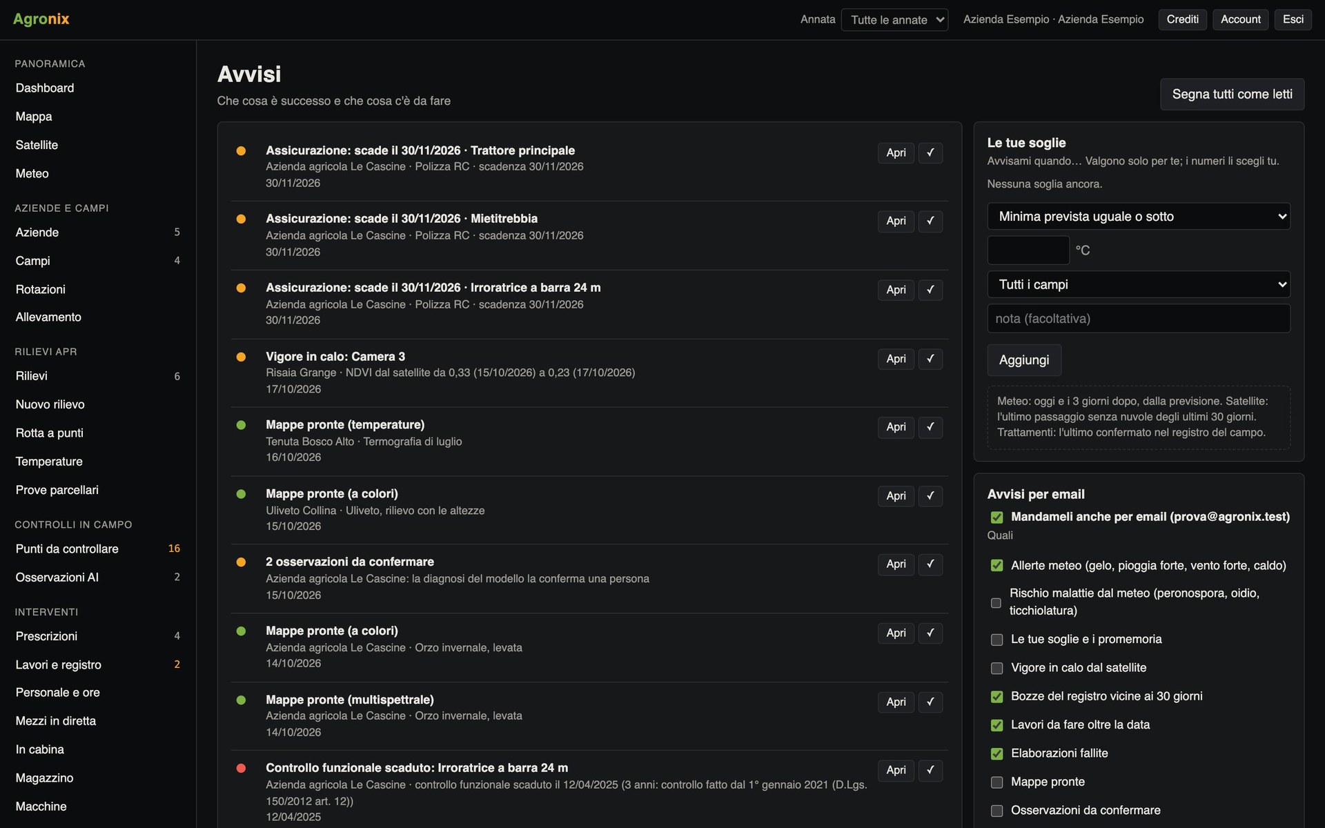
Task: Uncheck Elaborazioni fallite checkbox
Action: click(x=997, y=753)
